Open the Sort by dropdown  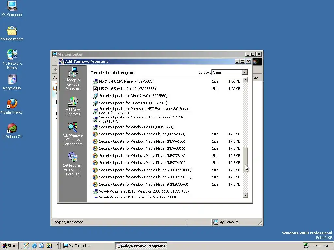[x=245, y=72]
